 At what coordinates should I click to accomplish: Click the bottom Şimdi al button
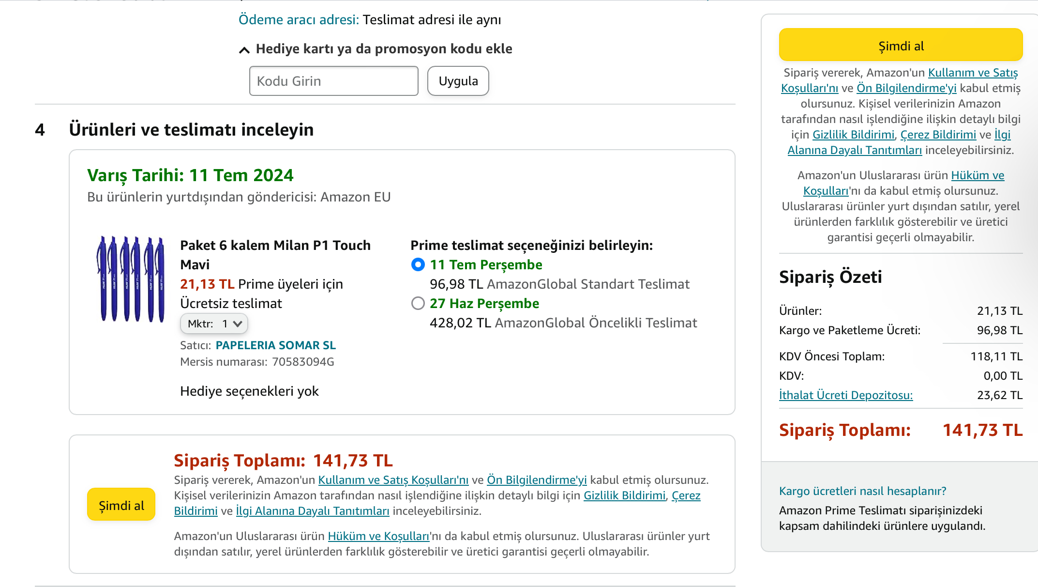click(x=121, y=505)
